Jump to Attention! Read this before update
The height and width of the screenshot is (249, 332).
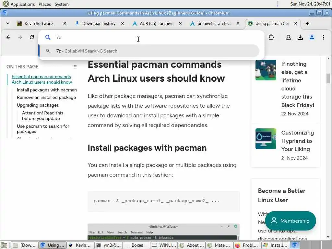[42, 116]
